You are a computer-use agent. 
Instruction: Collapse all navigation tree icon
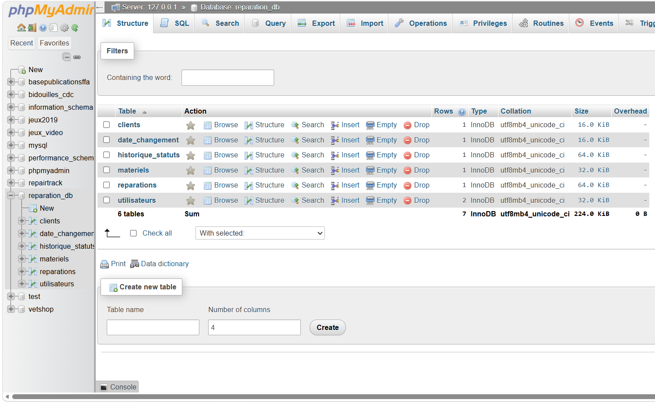point(66,57)
